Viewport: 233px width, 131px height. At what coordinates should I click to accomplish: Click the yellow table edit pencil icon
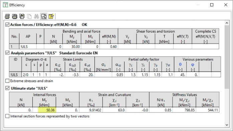[51, 16]
